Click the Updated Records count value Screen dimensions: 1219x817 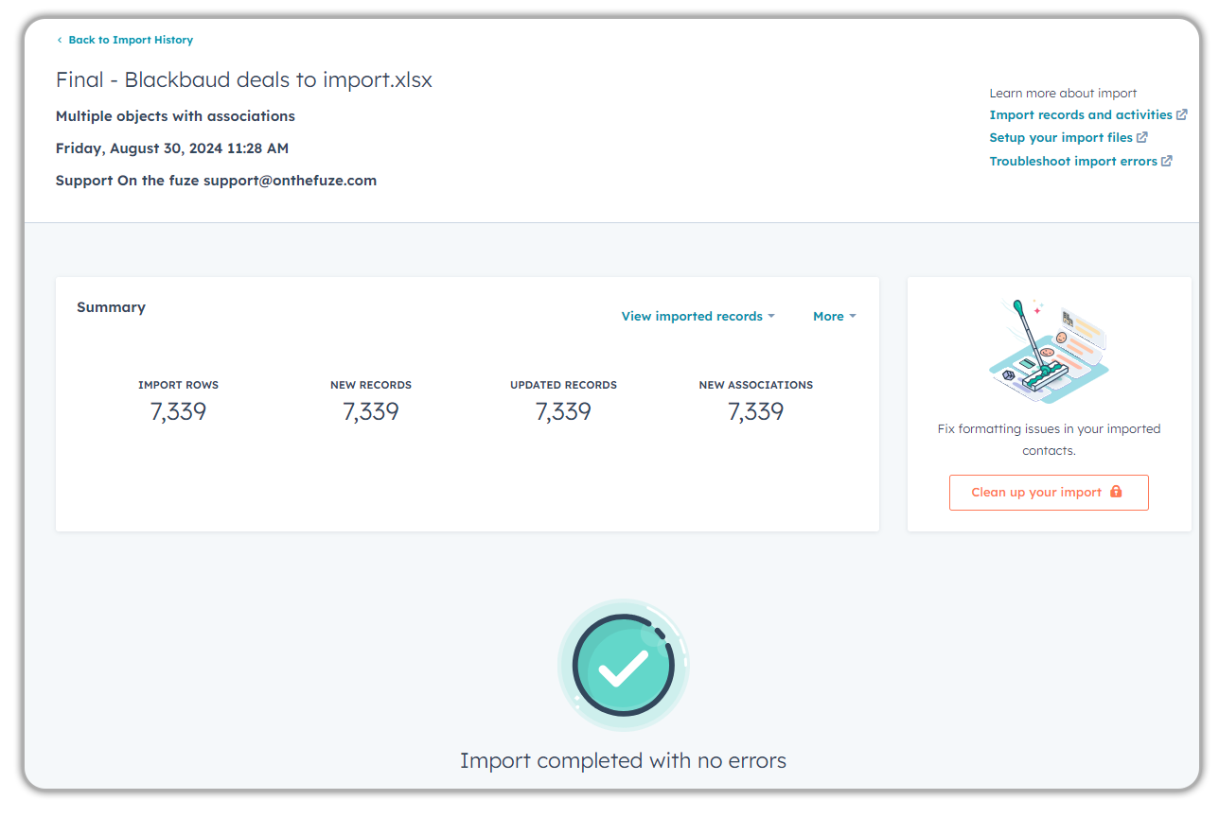tap(563, 411)
